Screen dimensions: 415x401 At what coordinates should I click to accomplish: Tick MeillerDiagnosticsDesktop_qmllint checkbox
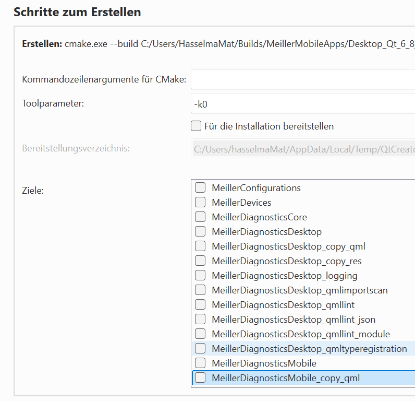(200, 304)
